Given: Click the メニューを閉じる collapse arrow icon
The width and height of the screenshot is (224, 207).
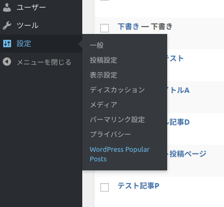Looking at the screenshot, I should click(x=7, y=62).
